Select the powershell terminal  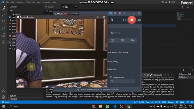pyautogui.click(x=185, y=74)
